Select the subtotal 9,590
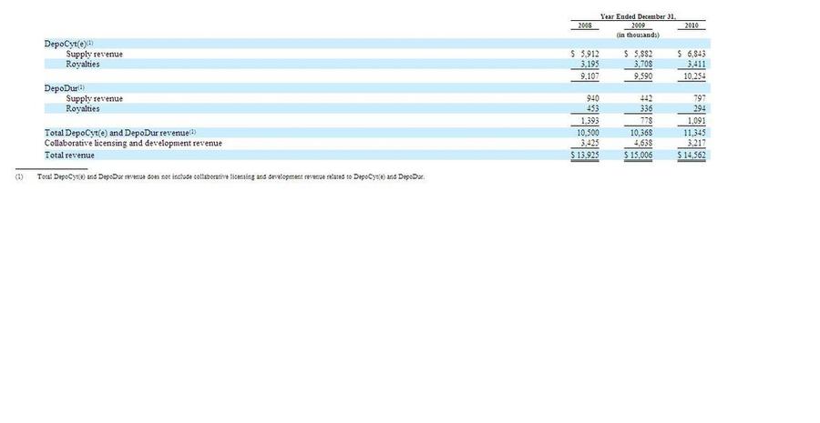Image resolution: width=820 pixels, height=423 pixels. (642, 76)
